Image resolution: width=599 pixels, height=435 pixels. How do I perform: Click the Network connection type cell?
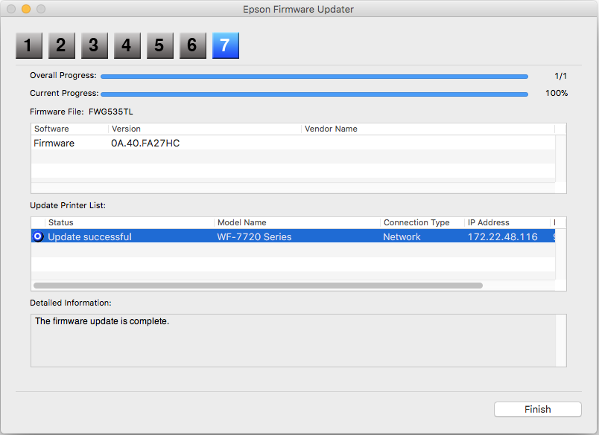402,237
